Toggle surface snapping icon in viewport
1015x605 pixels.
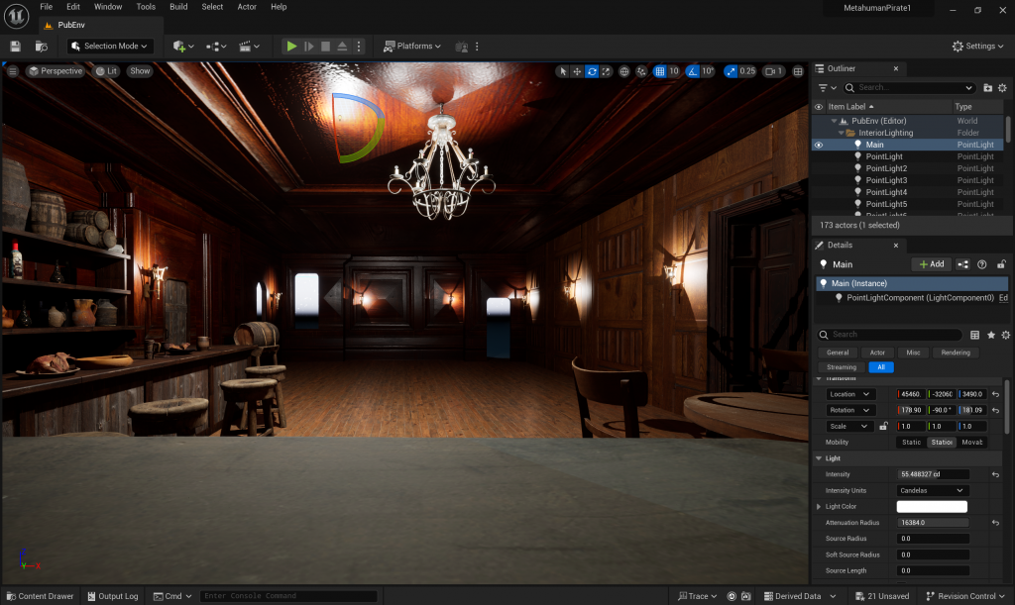click(641, 71)
